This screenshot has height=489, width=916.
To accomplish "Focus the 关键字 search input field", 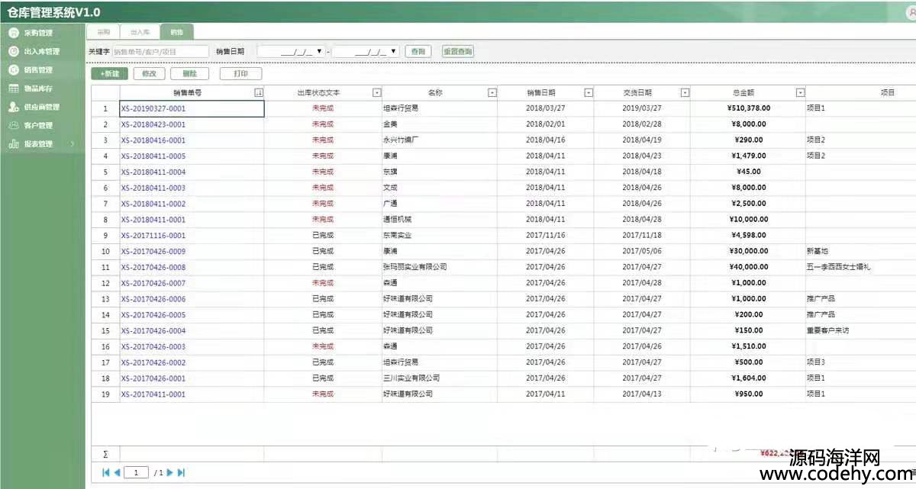I will (160, 51).
